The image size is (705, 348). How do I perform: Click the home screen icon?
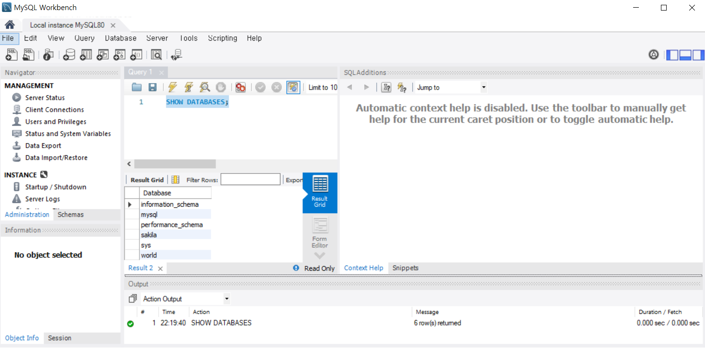point(10,25)
